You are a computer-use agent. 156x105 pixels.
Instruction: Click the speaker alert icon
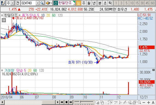[x=48, y=3]
